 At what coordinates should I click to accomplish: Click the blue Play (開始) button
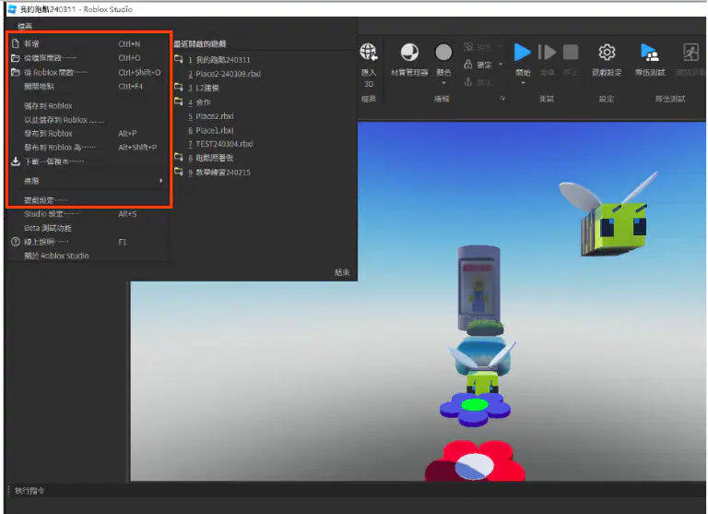(523, 52)
